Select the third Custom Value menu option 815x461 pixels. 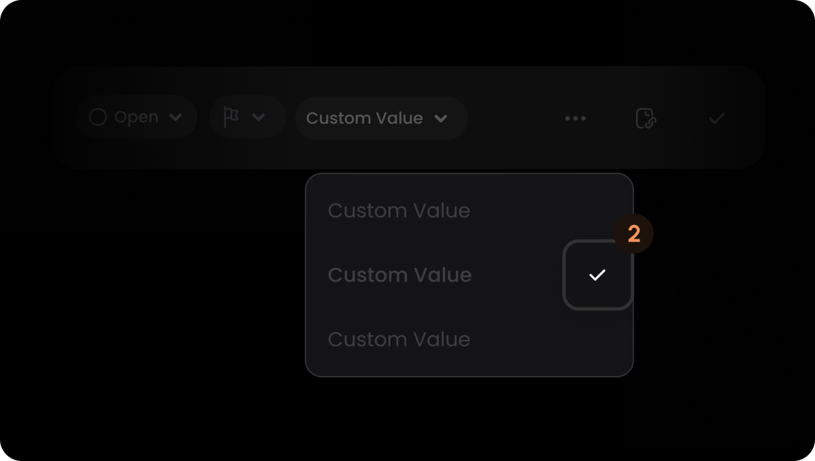(469, 339)
